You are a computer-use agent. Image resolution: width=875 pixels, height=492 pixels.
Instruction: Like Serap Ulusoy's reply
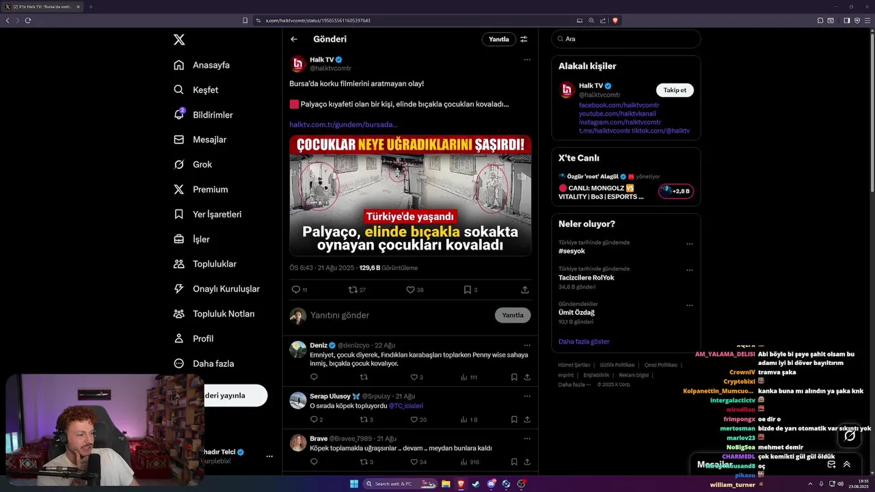pyautogui.click(x=414, y=420)
